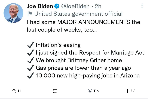Image resolution: width=148 pixels, height=99 pixels.
Task: Click the government official flag icon
Action: click(30, 14)
